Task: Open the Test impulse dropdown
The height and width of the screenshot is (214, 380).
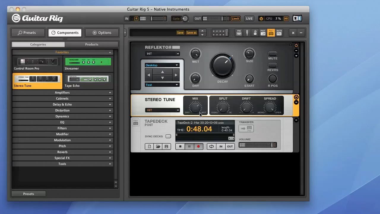Action: [162, 85]
